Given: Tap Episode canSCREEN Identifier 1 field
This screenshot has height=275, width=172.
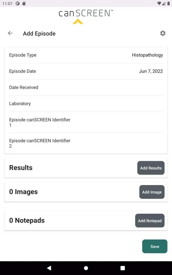Looking at the screenshot, I should point(86,122).
